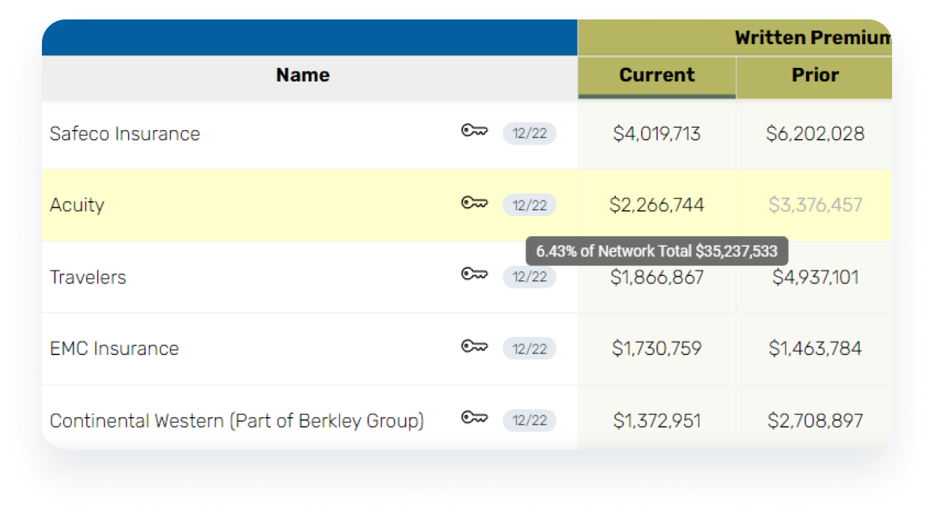Select the Acuity carrier name

coord(77,206)
